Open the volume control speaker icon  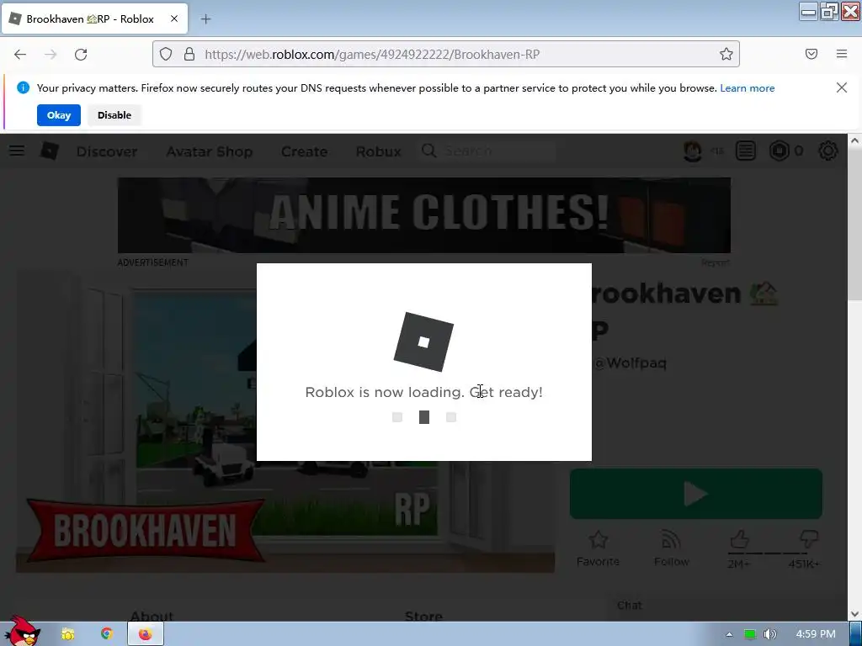click(769, 634)
